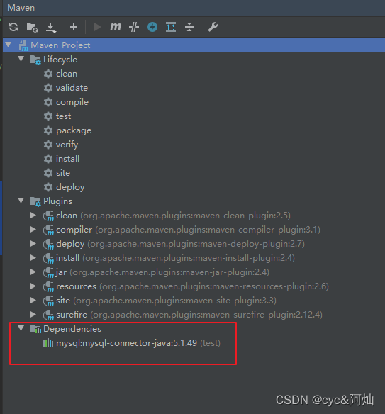
Task: Select the site lifecycle phase
Action: [63, 173]
